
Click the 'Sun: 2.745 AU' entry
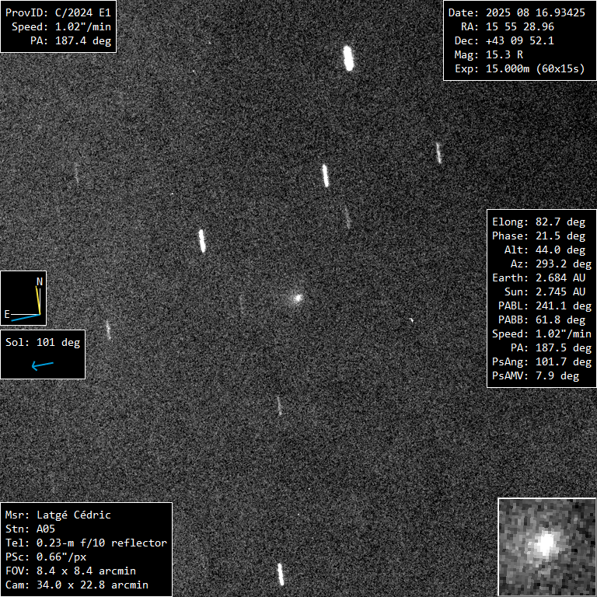click(545, 292)
